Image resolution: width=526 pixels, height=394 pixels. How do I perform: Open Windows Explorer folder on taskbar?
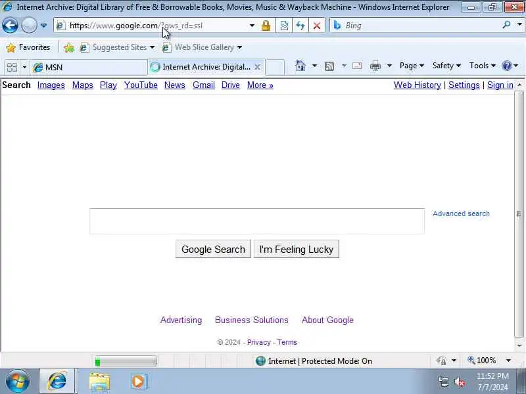[99, 382]
